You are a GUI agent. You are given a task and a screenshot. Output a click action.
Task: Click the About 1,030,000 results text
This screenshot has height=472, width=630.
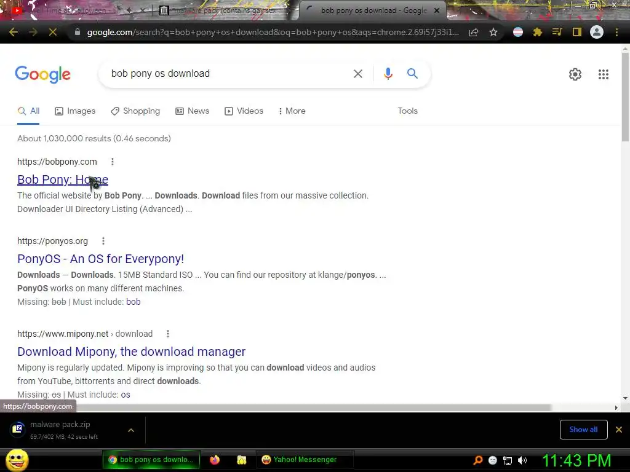94,138
